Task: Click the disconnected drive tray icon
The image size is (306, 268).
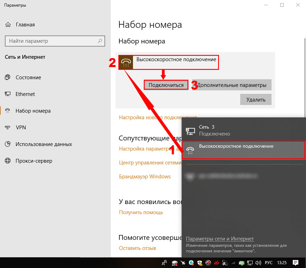Action: 175,263
